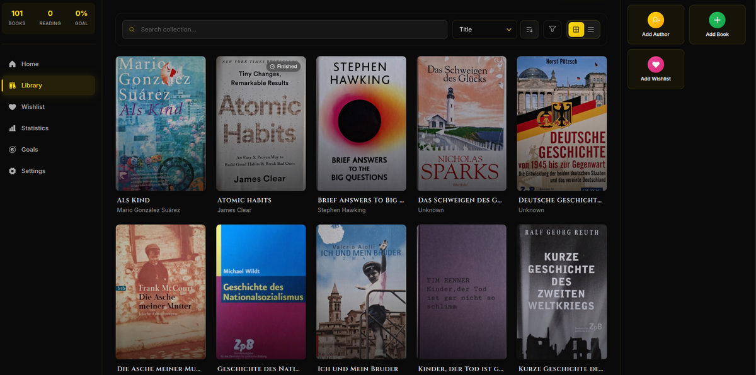Open the Settings gear icon
This screenshot has width=756, height=375.
click(12, 171)
